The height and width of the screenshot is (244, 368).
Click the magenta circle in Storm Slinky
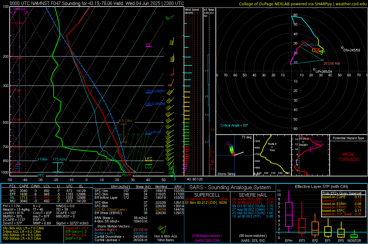[x=228, y=143]
